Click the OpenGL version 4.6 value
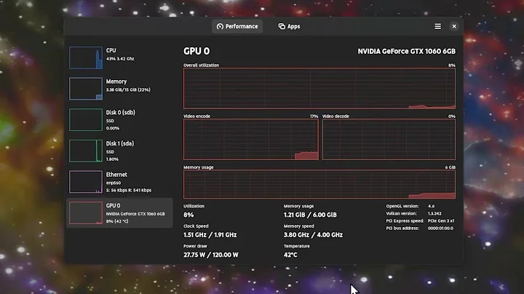 pos(431,206)
